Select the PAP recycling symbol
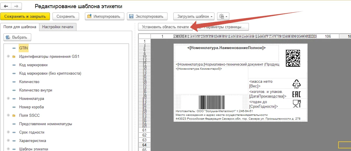This screenshot has height=151, width=351. click(x=296, y=84)
